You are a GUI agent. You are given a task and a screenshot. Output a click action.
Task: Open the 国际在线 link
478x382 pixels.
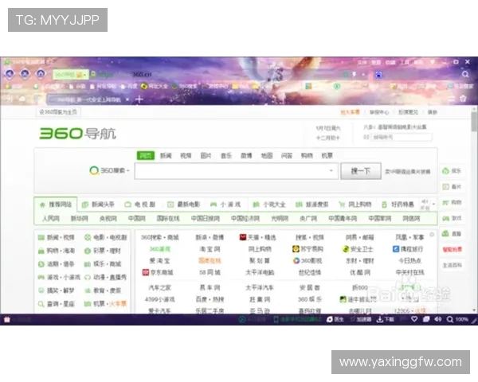coord(168,218)
